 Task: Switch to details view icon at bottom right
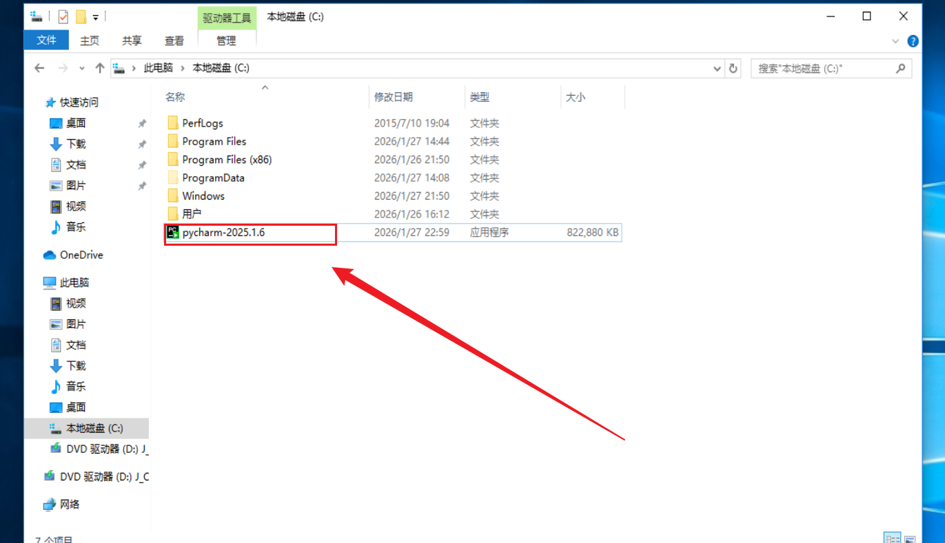point(893,538)
